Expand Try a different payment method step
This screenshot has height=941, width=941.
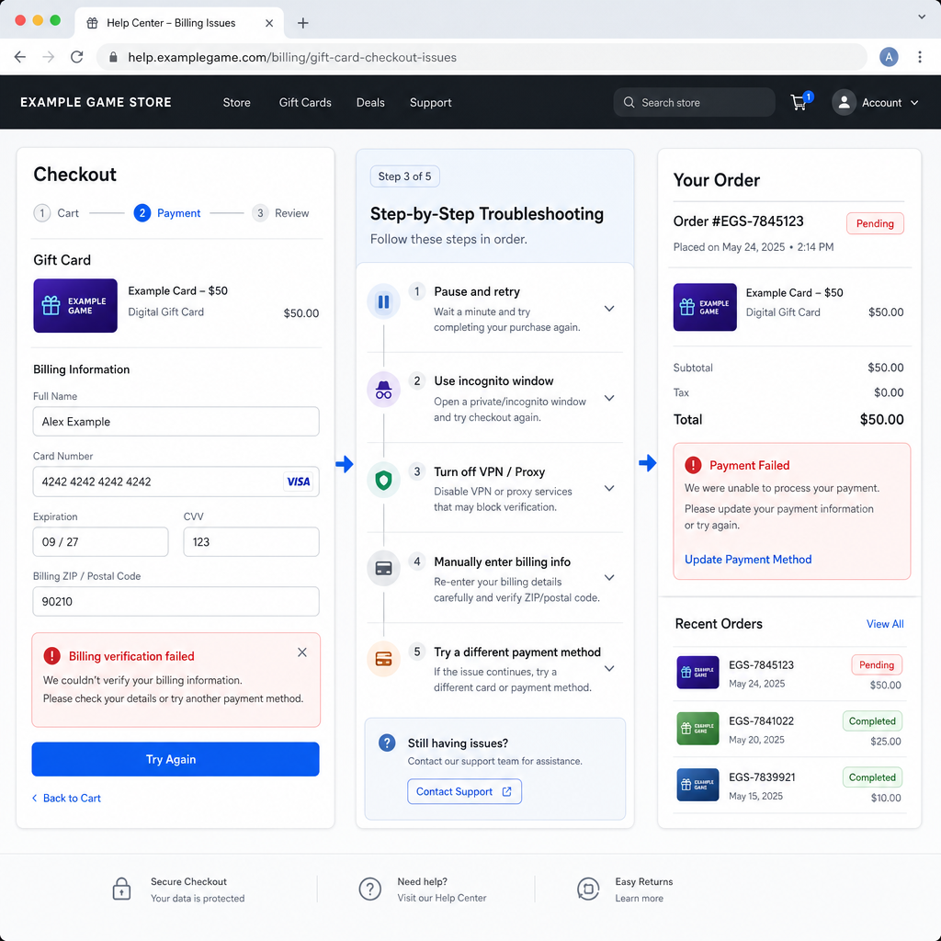point(609,669)
